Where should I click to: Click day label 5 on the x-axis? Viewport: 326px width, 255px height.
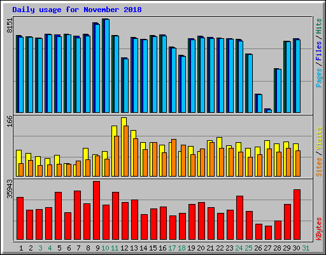59,248
